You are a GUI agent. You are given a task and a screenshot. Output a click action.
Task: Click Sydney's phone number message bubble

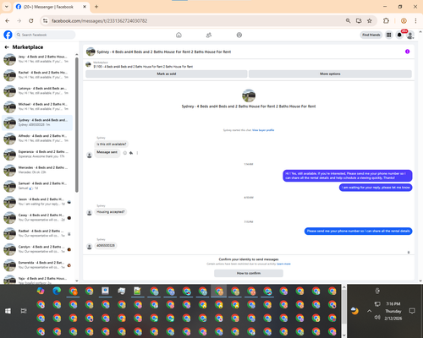coord(106,246)
